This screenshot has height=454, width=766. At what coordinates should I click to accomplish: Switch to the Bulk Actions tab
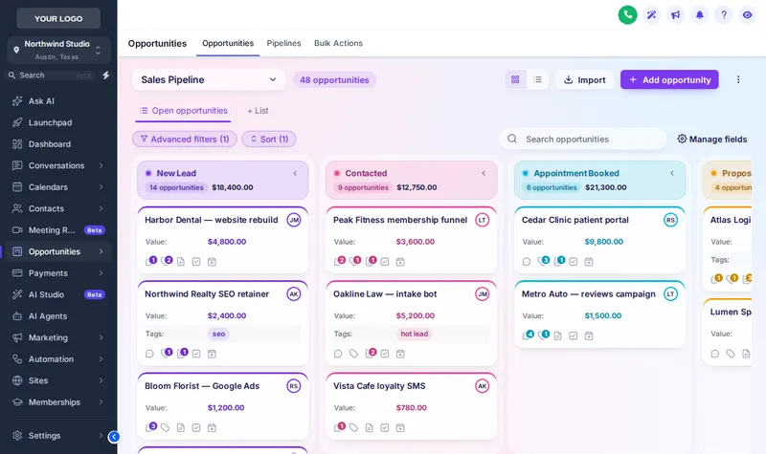[338, 43]
